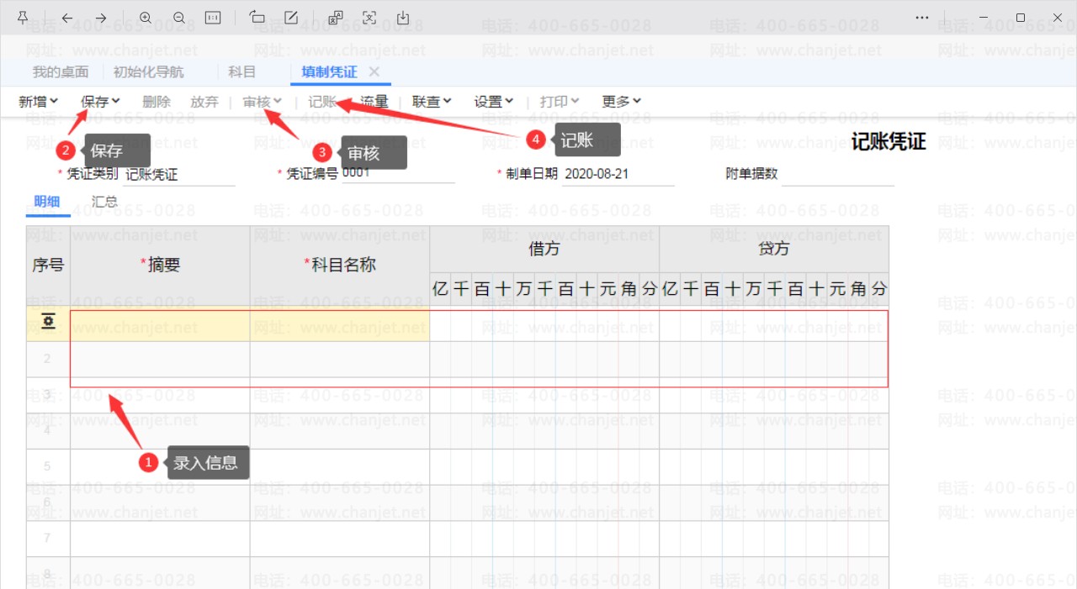Select the 填制凭证 tab
This screenshot has width=1077, height=589.
tap(330, 71)
